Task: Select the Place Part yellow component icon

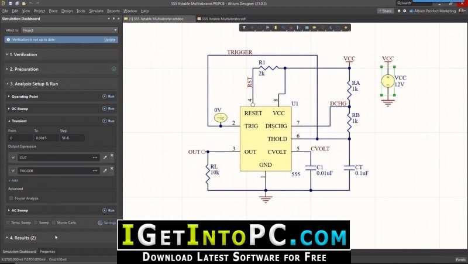Action: 276,28
